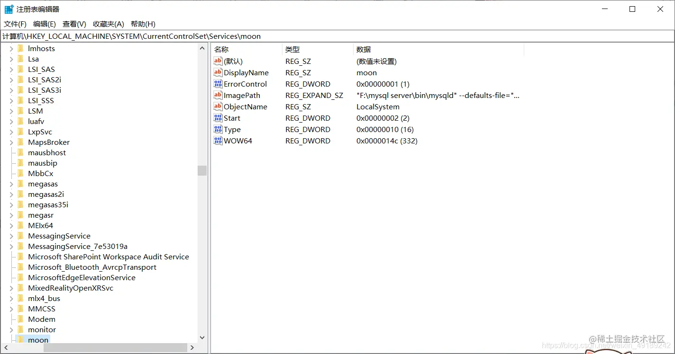Click the string icon beside DisplayName
The image size is (675, 354).
[218, 72]
